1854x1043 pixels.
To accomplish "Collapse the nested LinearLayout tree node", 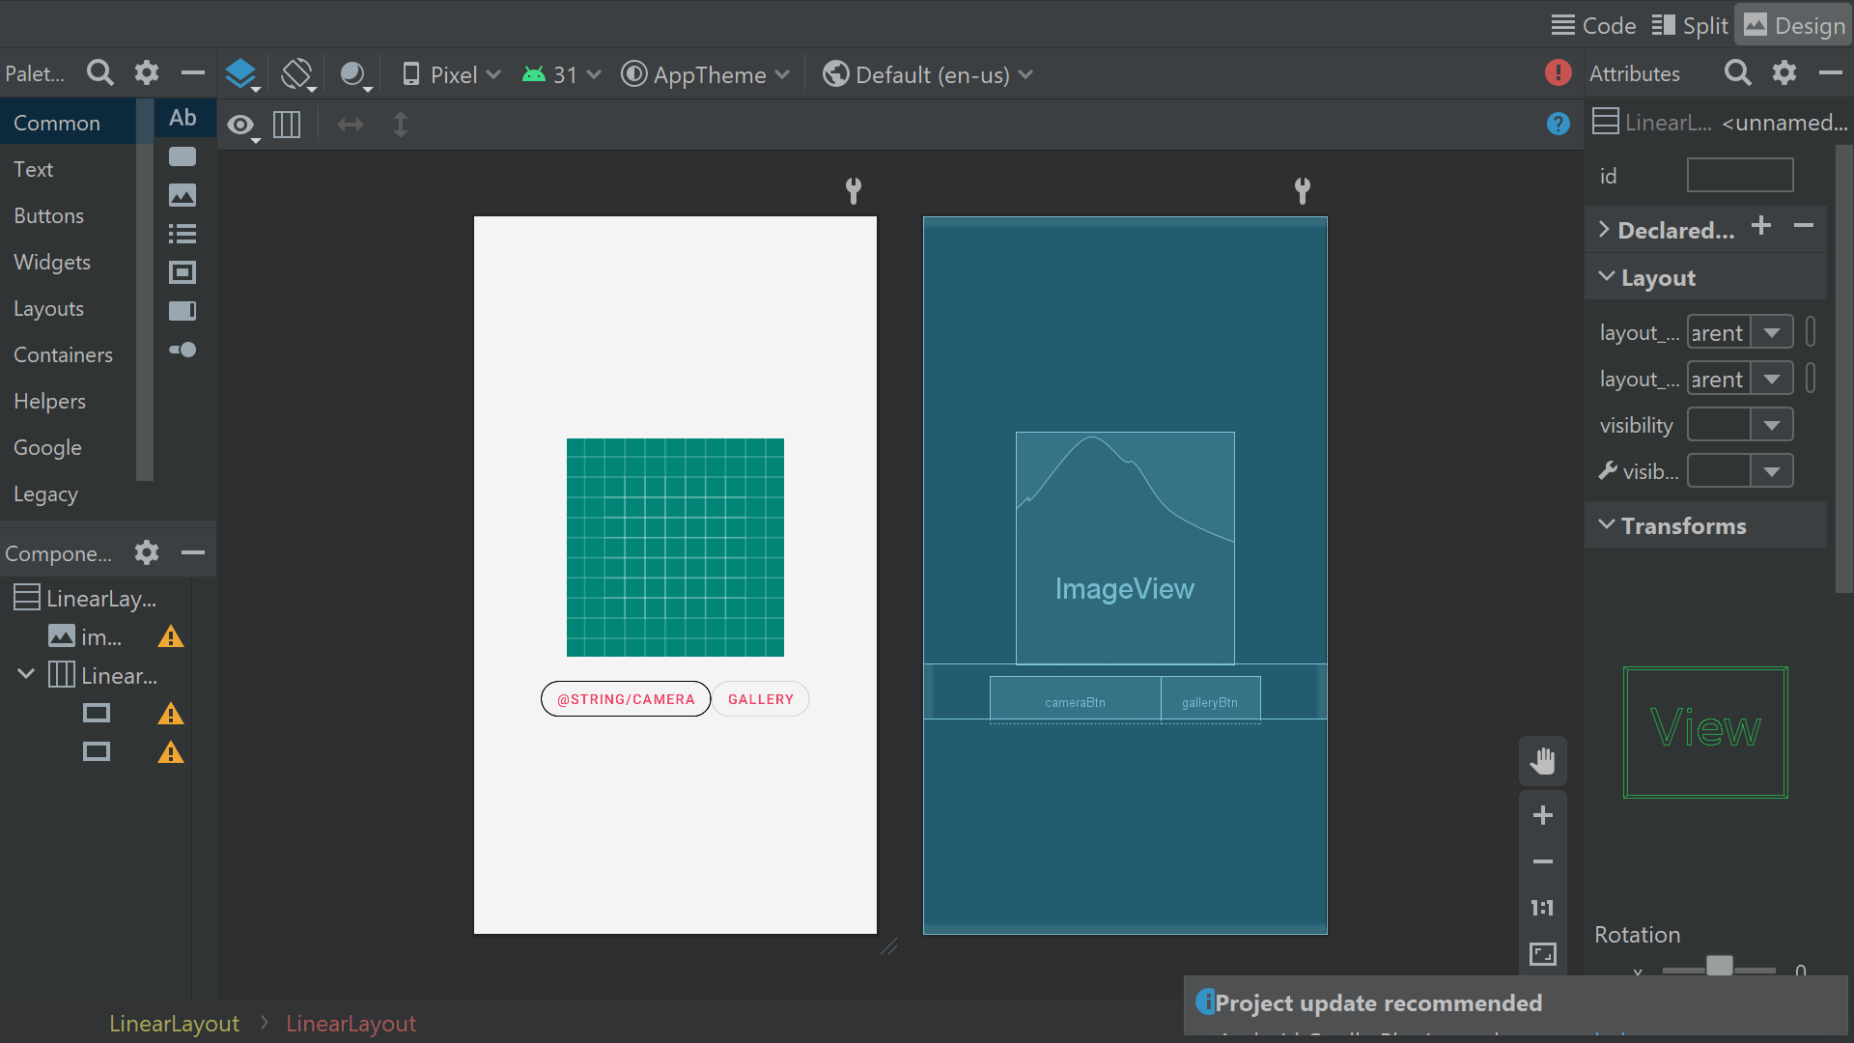I will (26, 674).
